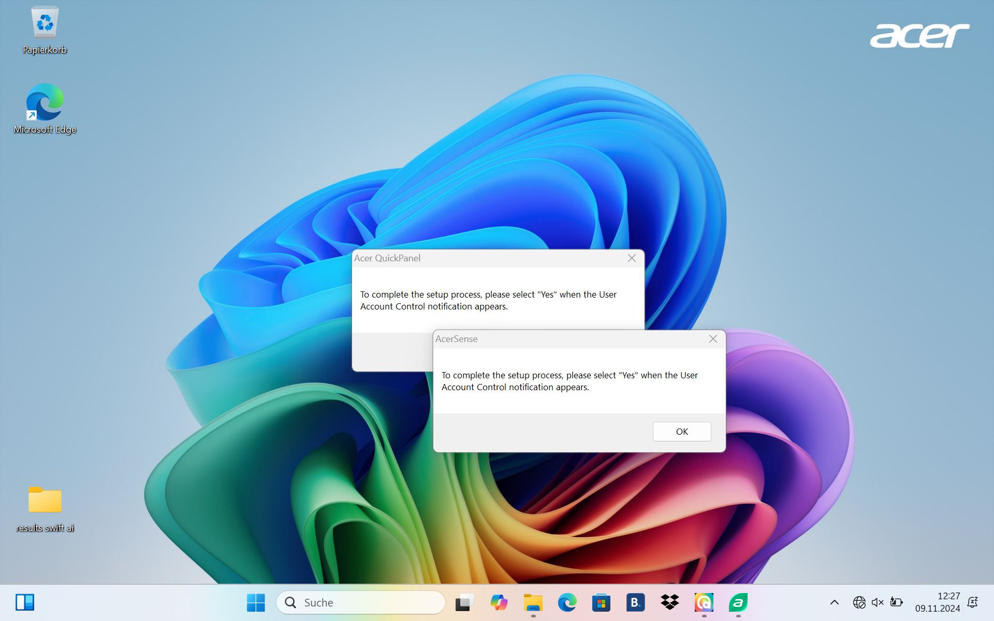
Task: Open Dropbox from the taskbar
Action: point(669,602)
